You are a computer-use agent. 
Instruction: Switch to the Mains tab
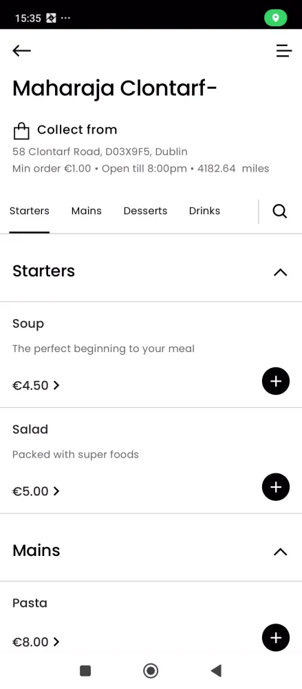tap(87, 211)
